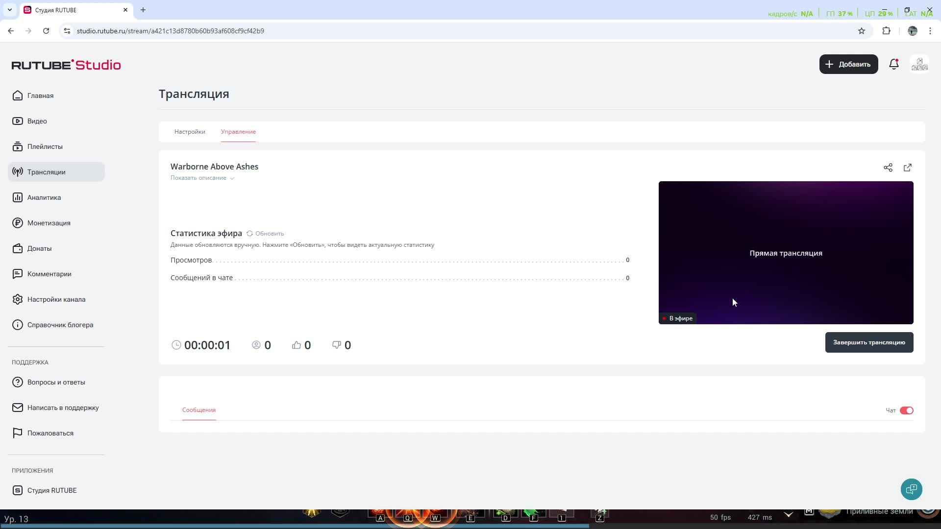Image resolution: width=941 pixels, height=529 pixels.
Task: Click the Прямая трансляция preview player
Action: 785,252
